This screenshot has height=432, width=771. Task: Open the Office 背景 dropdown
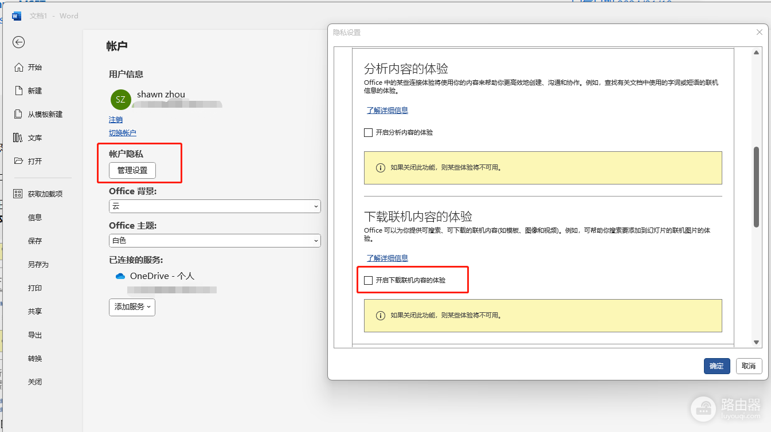215,206
